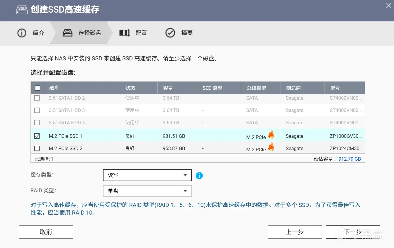Click the 配置 step icon
Image resolution: width=394 pixels, height=248 pixels.
tap(125, 33)
